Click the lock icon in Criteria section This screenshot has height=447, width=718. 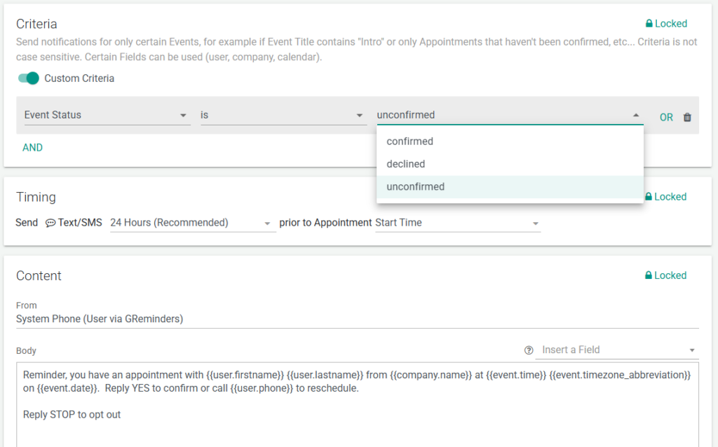click(x=649, y=24)
